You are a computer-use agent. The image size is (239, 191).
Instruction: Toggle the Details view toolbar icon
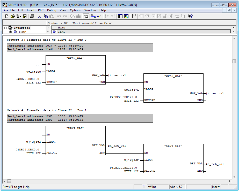(126, 16)
